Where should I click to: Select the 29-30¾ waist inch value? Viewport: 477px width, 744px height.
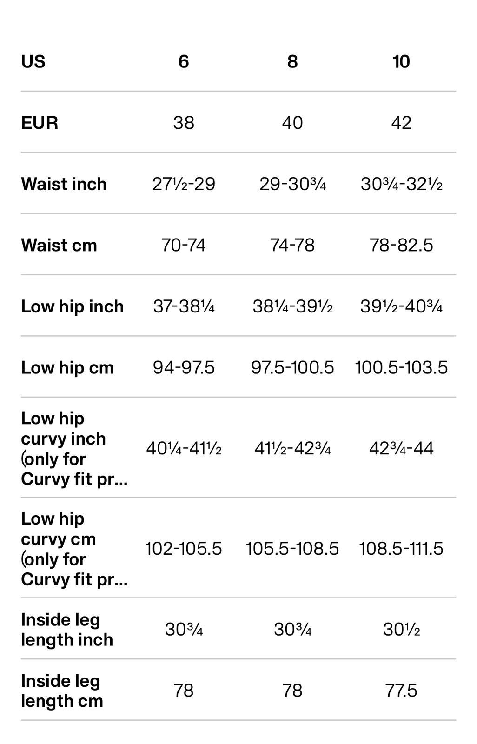point(292,184)
